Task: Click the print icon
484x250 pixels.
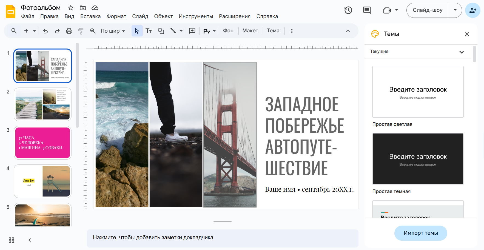Action: [69, 31]
